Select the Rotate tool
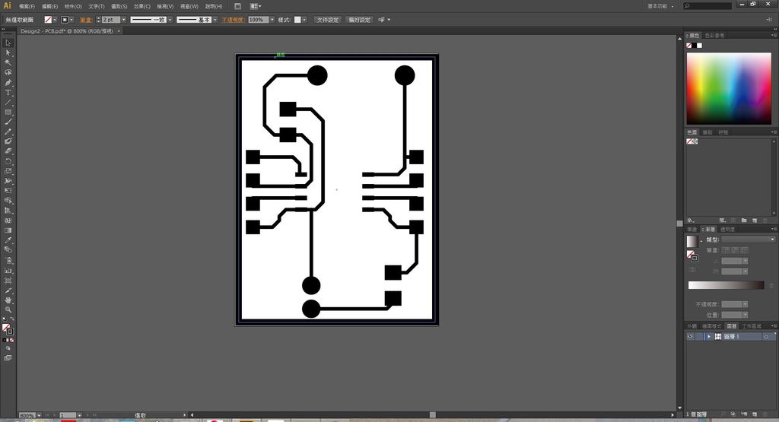779x422 pixels. click(8, 161)
